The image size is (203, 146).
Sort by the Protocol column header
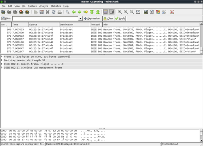click(x=96, y=25)
